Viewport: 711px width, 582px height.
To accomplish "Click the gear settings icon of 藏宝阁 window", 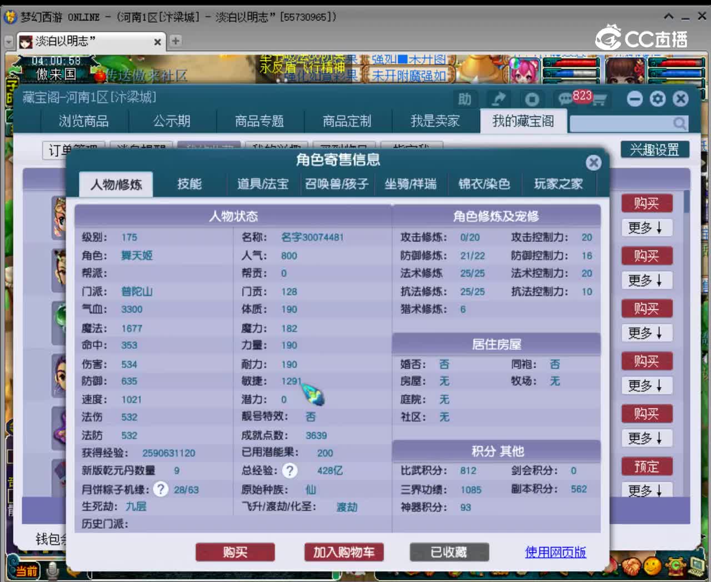I will pyautogui.click(x=658, y=99).
